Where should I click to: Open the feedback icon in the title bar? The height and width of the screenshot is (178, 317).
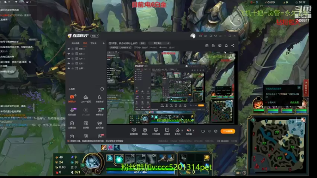[x=205, y=36]
